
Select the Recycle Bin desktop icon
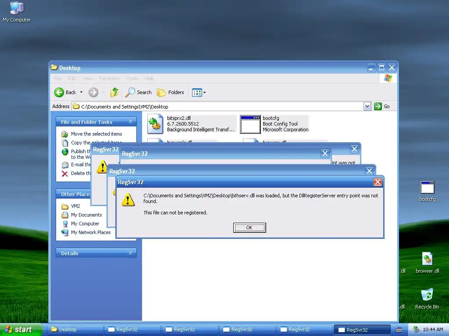click(x=427, y=298)
